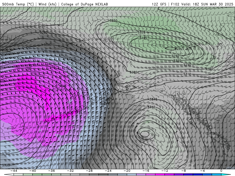
Task: Pick the -24 colorbar tick label
Action: pos(108,171)
